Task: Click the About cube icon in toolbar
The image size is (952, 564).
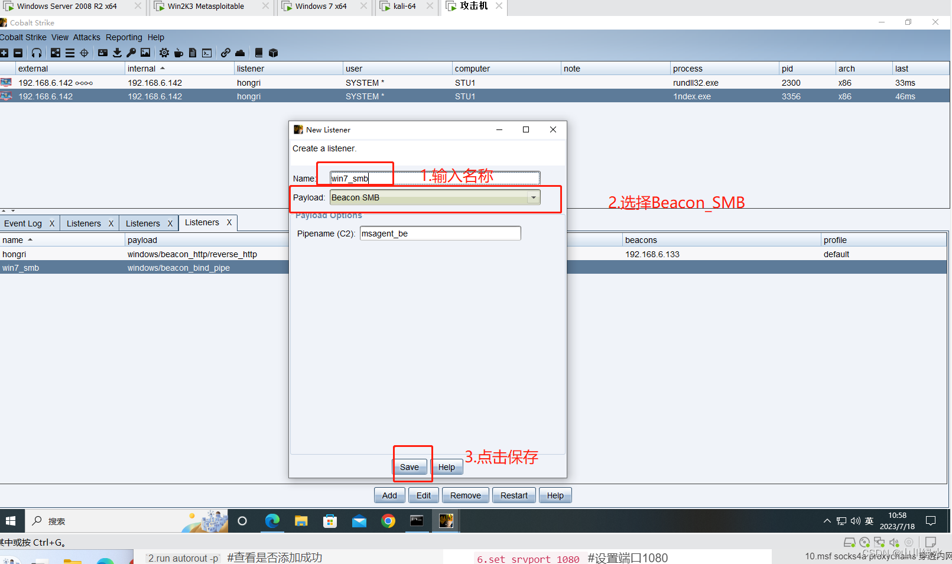Action: tap(273, 53)
